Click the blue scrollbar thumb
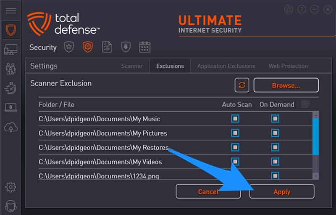Viewport: 336px width, 215px height. [x=315, y=136]
